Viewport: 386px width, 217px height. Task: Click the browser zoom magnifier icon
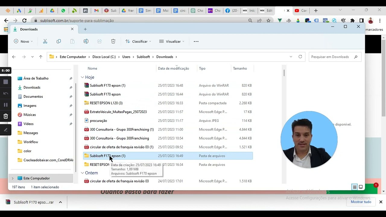[250, 20]
